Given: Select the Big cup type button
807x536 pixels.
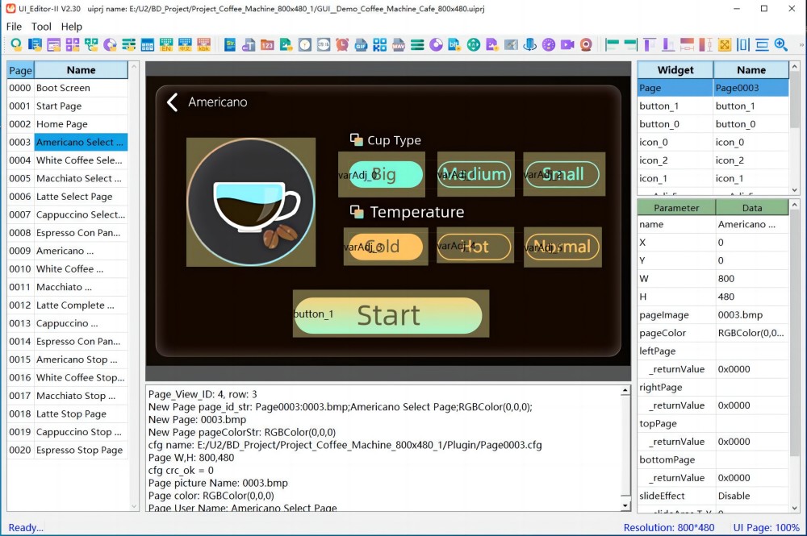Looking at the screenshot, I should pos(382,175).
